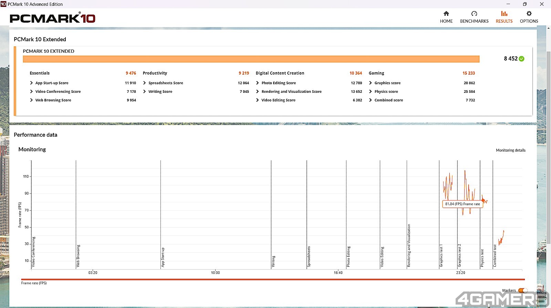Click the Digital Content Creation heading
Screen dimensions: 551x308
(x=280, y=73)
